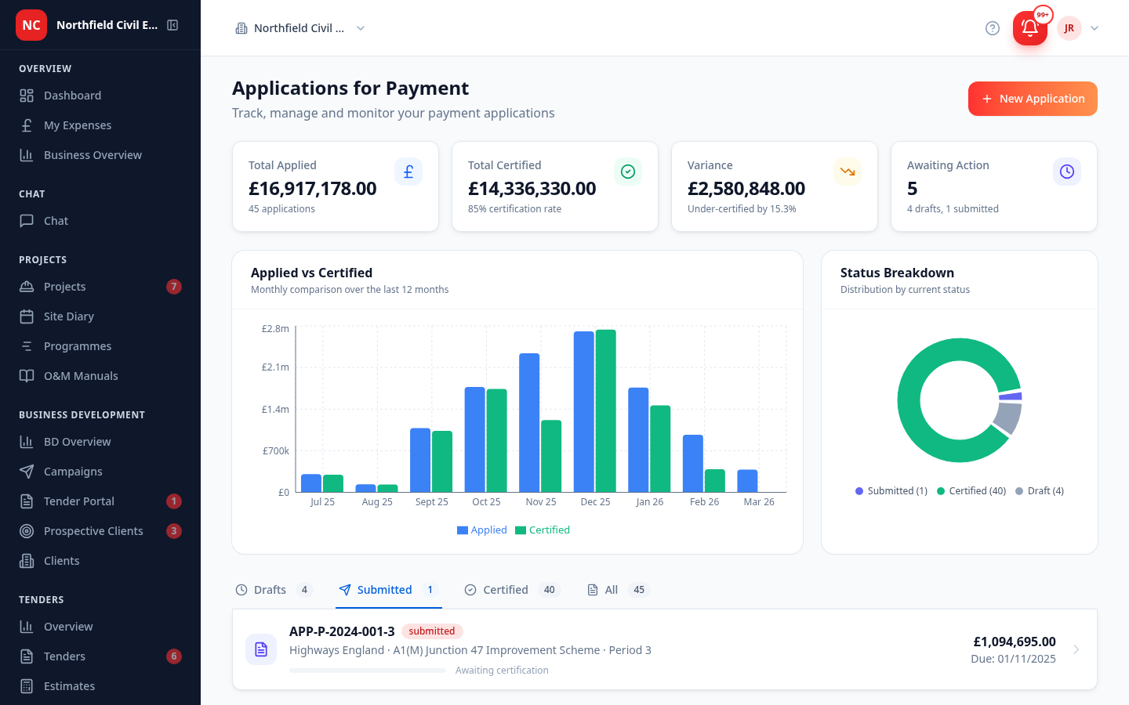Click the NC logo badge
This screenshot has width=1129, height=705.
point(31,25)
